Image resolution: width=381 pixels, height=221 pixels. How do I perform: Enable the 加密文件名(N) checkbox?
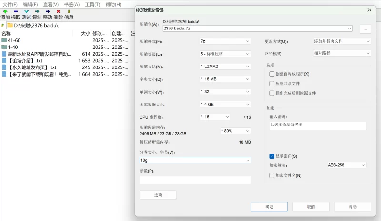pos(271,175)
